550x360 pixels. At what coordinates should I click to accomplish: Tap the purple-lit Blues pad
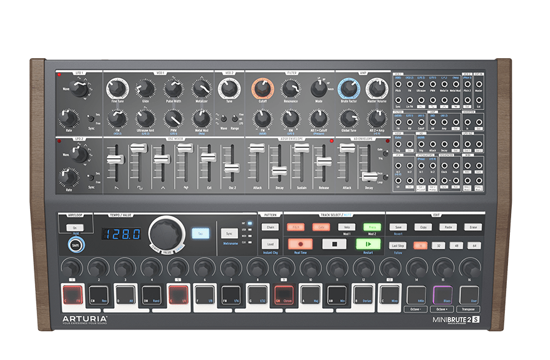[x=443, y=294]
